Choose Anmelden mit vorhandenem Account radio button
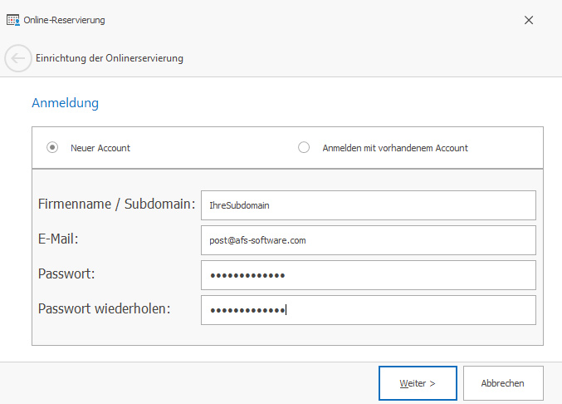This screenshot has width=562, height=404. [x=304, y=147]
